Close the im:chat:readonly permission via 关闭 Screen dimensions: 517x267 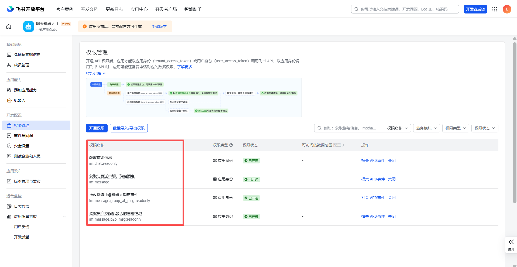tap(392, 160)
